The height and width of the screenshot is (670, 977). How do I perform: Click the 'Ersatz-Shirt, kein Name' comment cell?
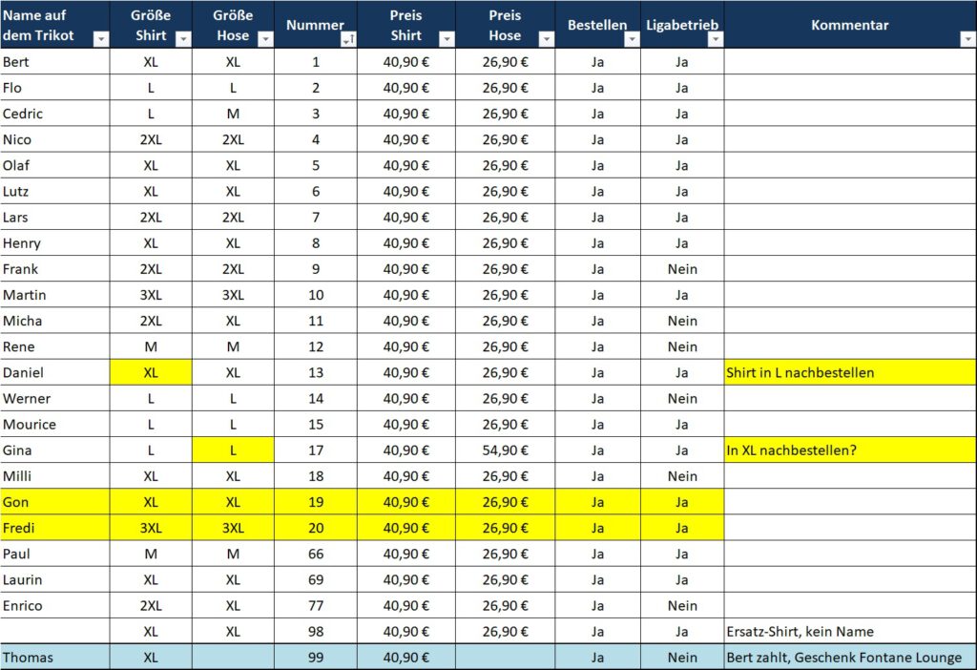coord(849,631)
